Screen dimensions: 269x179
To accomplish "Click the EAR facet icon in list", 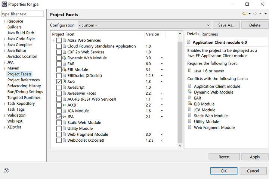I will pyautogui.click(x=64, y=64).
